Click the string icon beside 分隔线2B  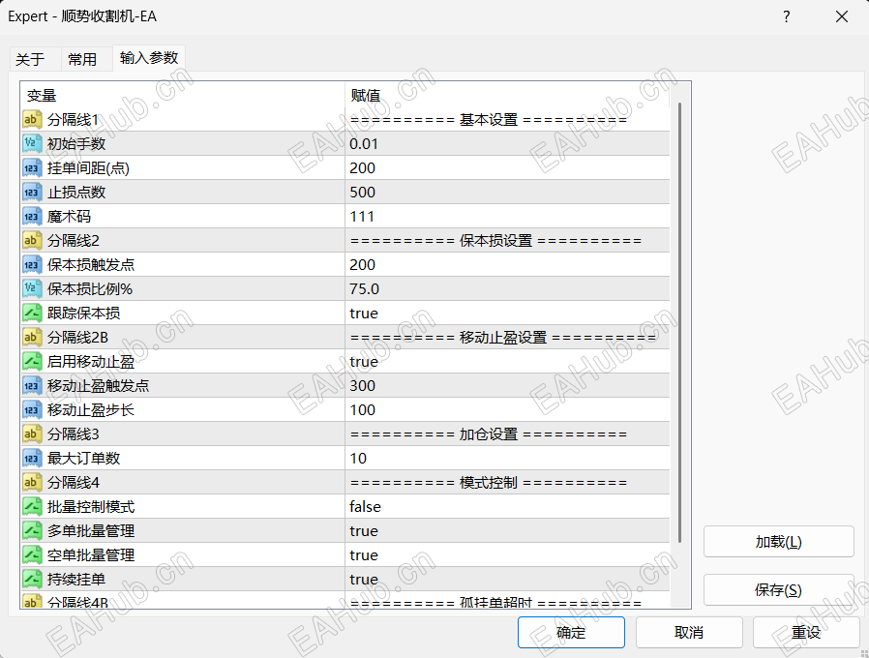32,337
